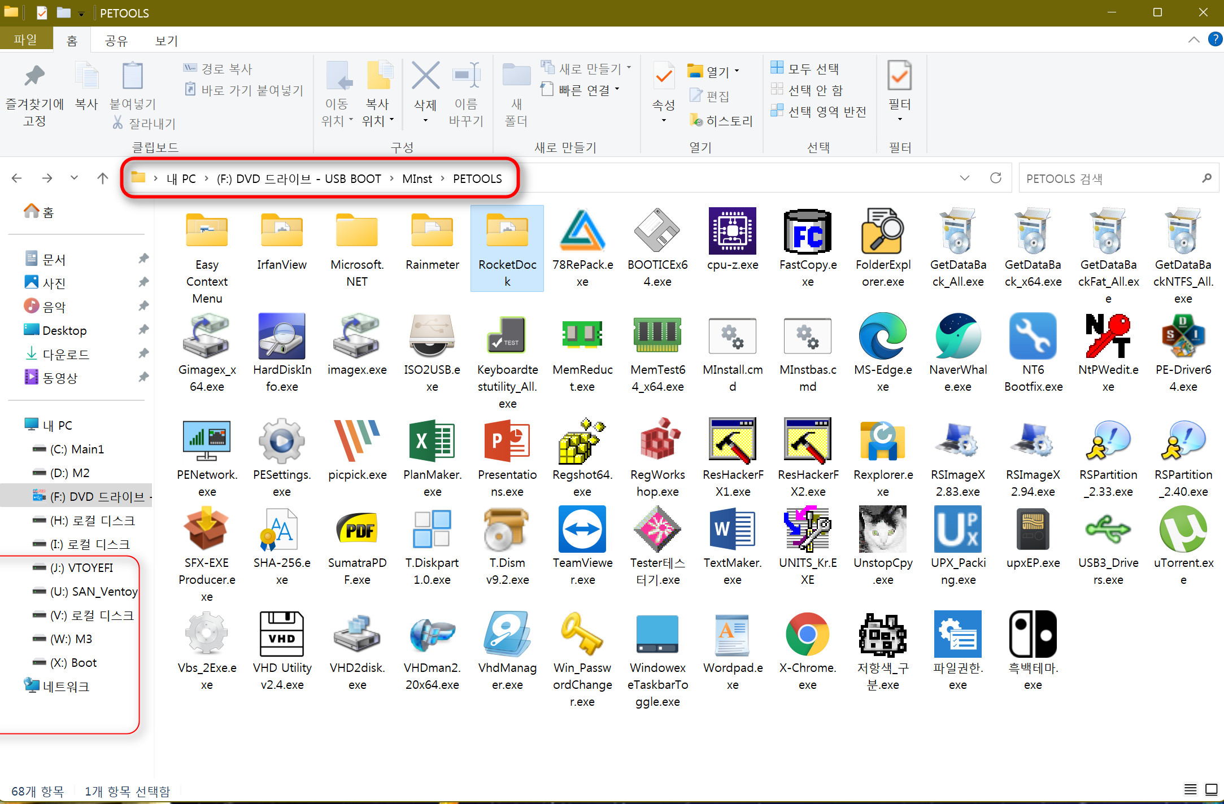Image resolution: width=1224 pixels, height=804 pixels.
Task: Click the Copy path (경로 복사) button
Action: point(218,68)
